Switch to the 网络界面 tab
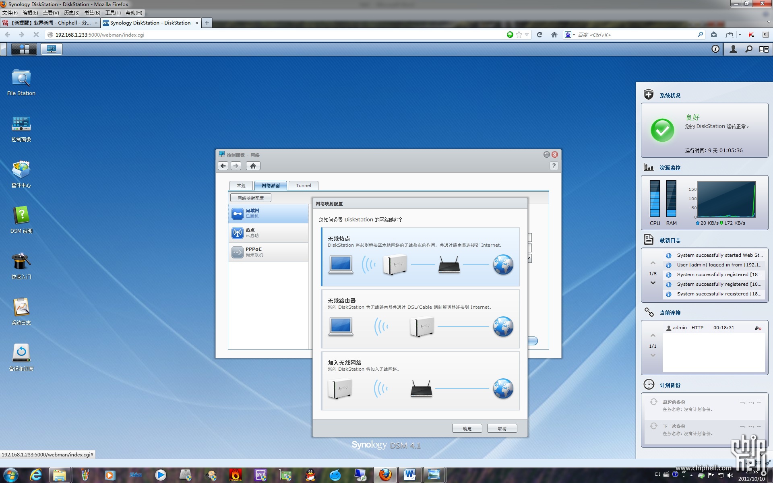The height and width of the screenshot is (483, 773). point(271,186)
